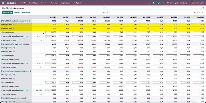Click the safety stock icon for Corner Desk
The width and height of the screenshot is (206, 103).
[41, 94]
